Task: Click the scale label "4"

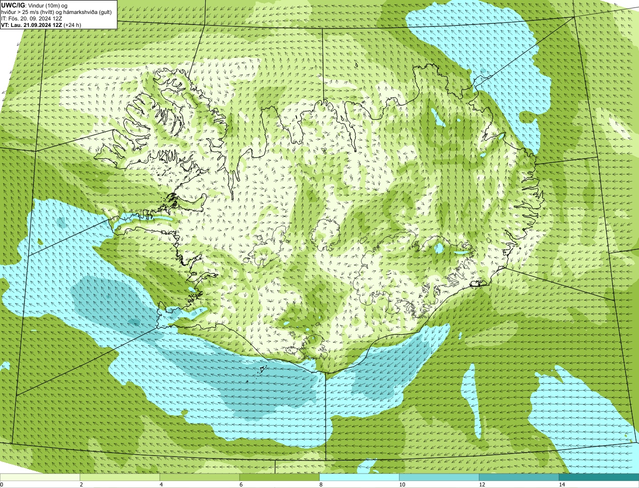Action: click(x=161, y=485)
